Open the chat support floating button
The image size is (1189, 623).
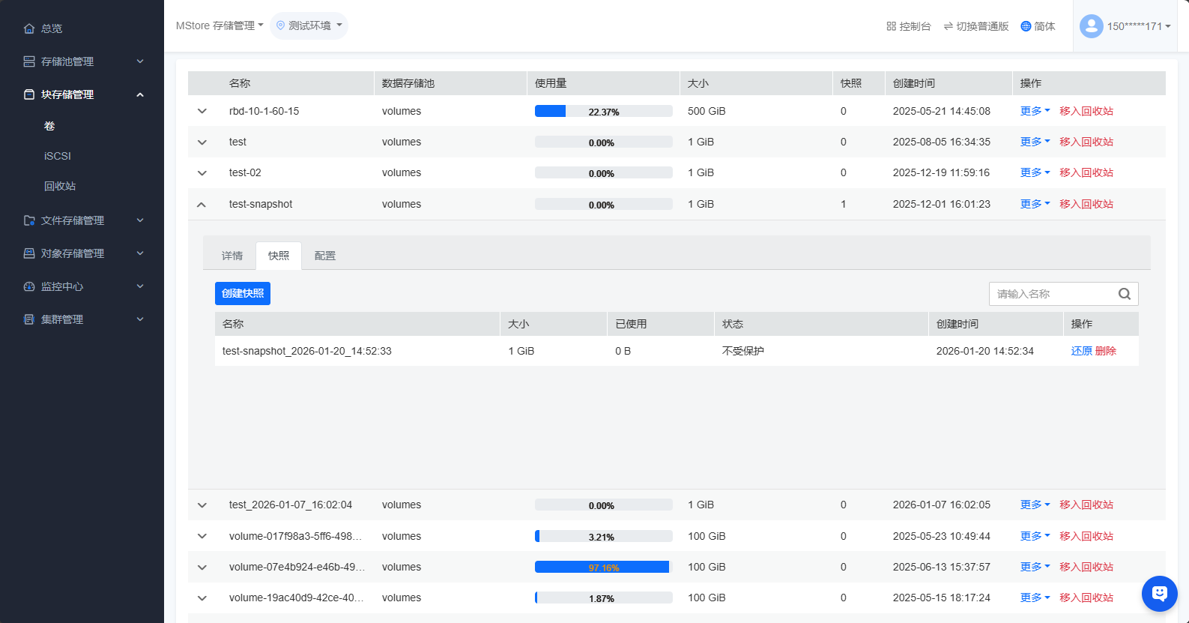1159,594
